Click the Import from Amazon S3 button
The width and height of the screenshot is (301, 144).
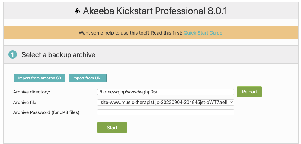click(x=40, y=78)
